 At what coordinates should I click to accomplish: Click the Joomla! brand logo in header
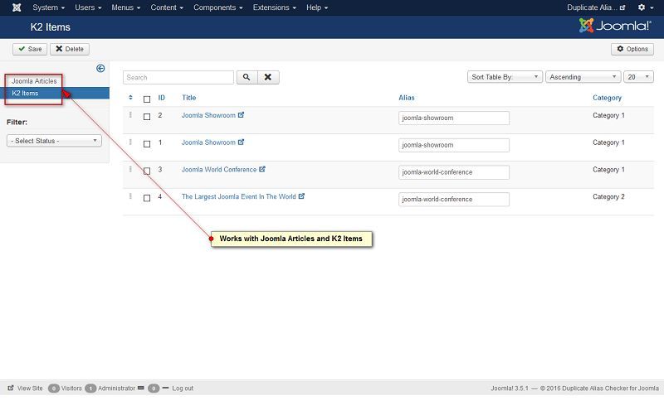coord(615,26)
